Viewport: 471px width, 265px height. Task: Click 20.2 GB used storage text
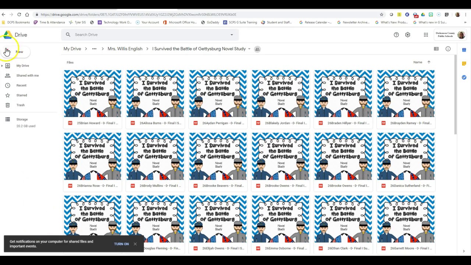pyautogui.click(x=26, y=126)
